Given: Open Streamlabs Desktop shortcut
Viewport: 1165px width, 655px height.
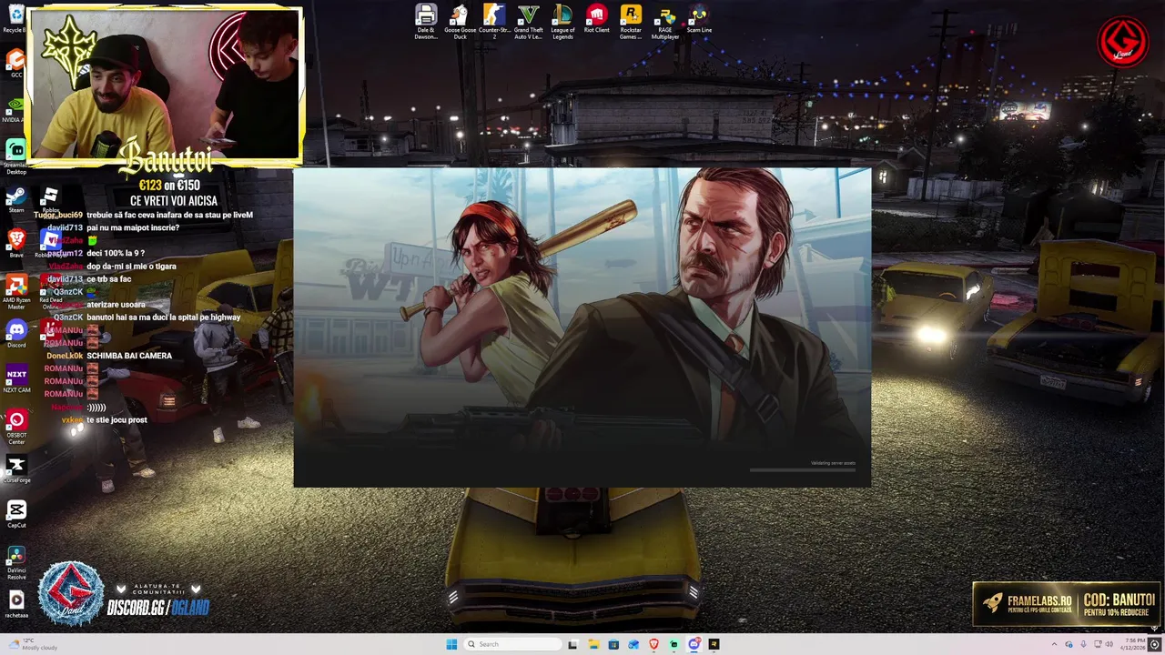Looking at the screenshot, I should pos(16,156).
